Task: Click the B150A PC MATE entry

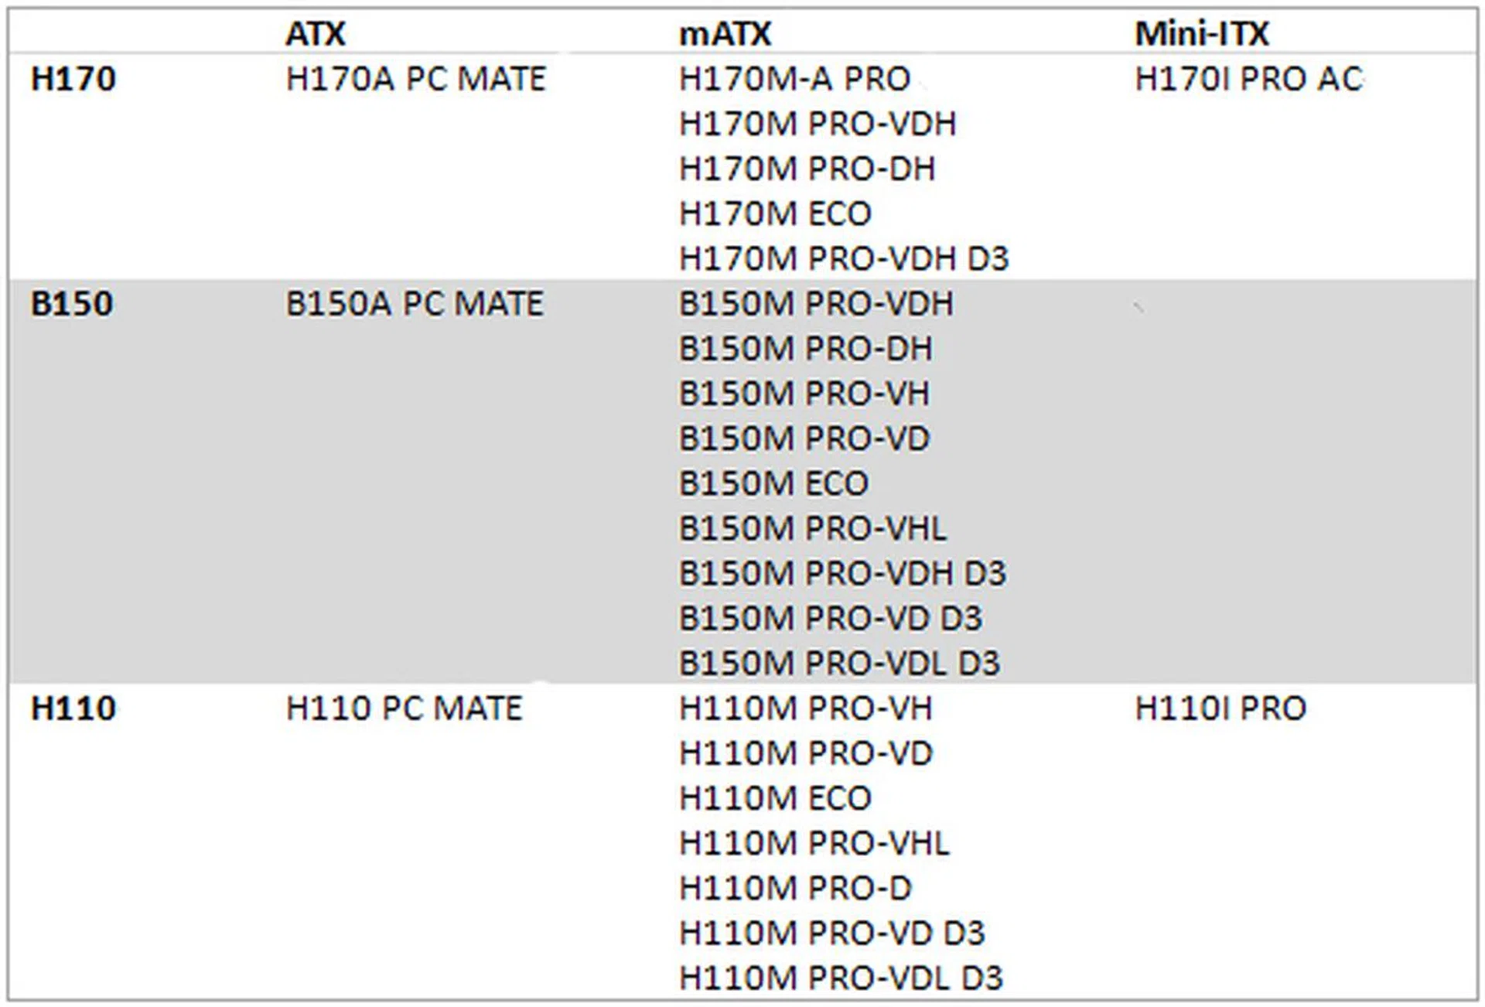Action: click(x=415, y=304)
